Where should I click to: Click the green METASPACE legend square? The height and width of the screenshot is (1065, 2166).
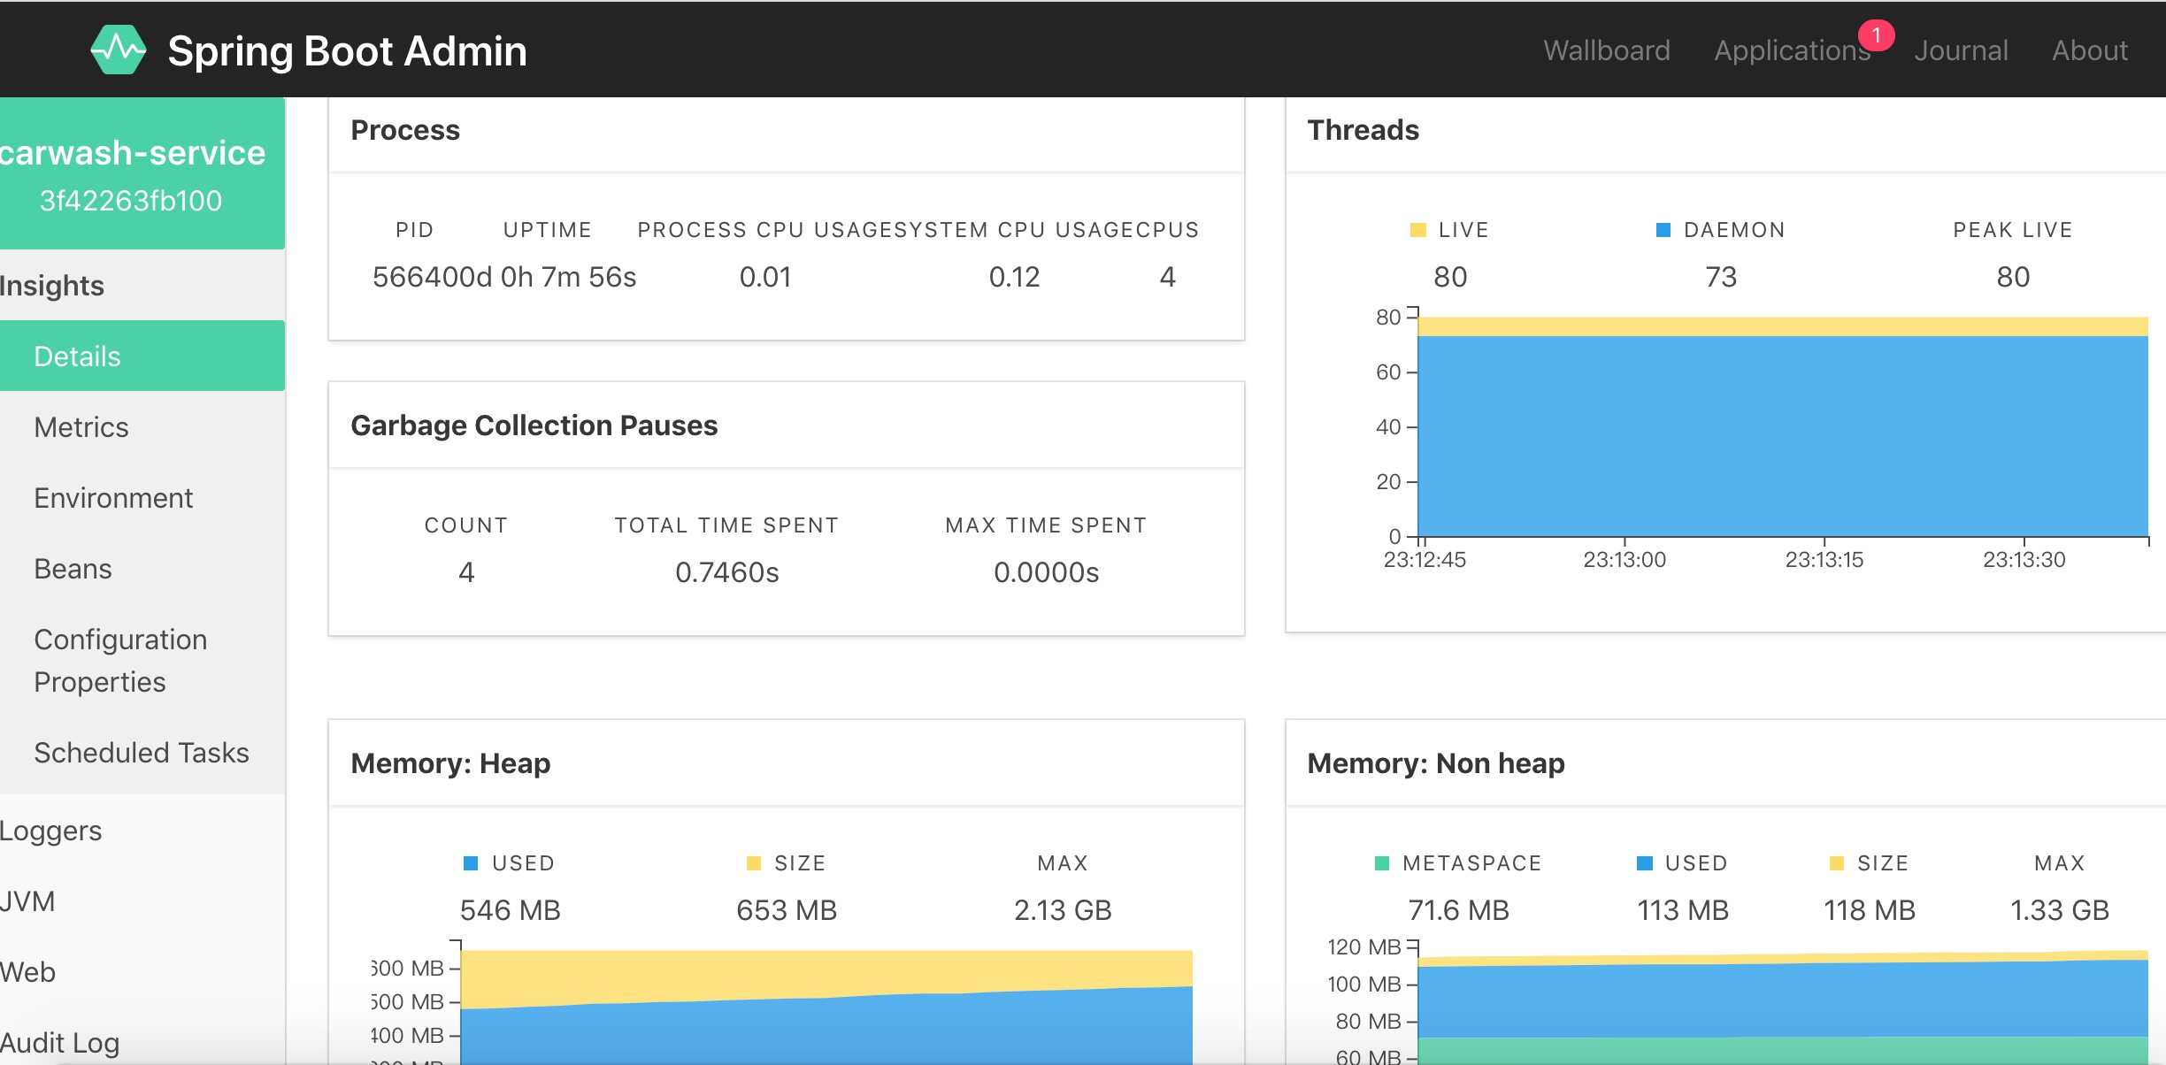tap(1381, 863)
